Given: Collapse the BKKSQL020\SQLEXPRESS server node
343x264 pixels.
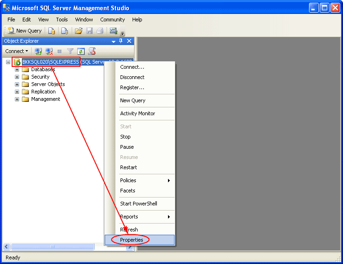Looking at the screenshot, I should [8, 62].
